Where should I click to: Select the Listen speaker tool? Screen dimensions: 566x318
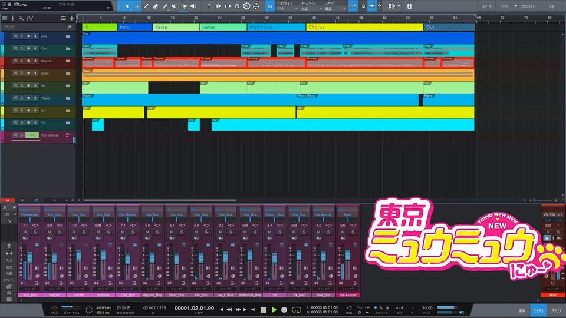pos(193,6)
